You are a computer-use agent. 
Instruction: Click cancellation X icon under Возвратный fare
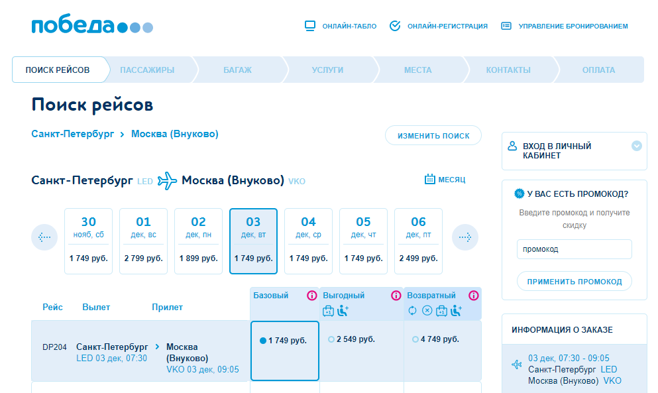pyautogui.click(x=427, y=311)
